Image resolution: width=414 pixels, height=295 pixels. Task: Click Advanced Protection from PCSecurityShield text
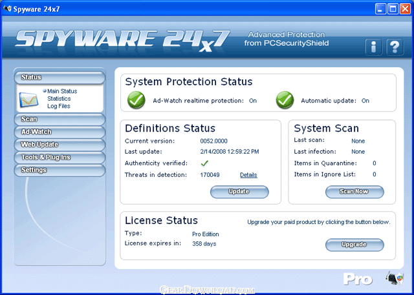coord(287,39)
